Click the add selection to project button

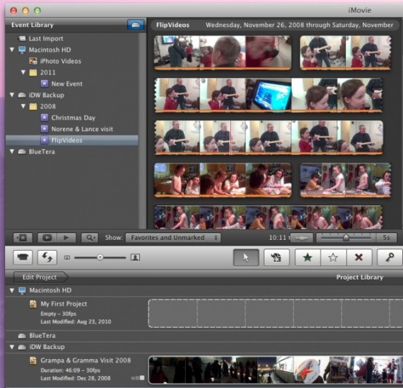(x=276, y=257)
